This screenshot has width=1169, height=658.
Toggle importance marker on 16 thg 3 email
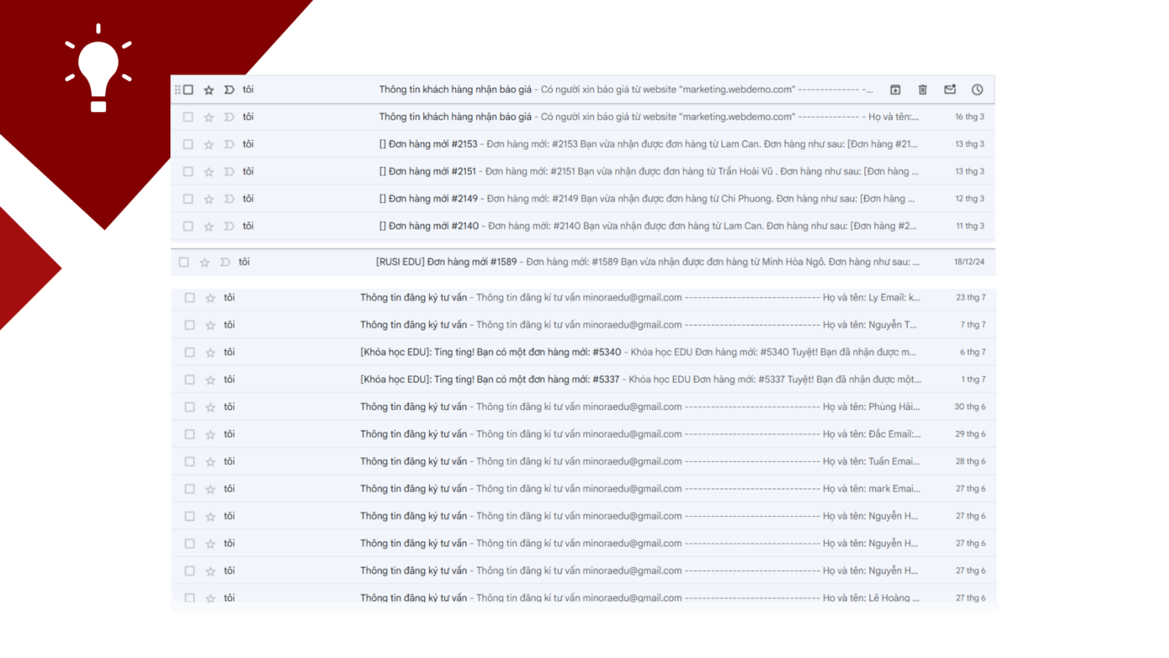230,117
